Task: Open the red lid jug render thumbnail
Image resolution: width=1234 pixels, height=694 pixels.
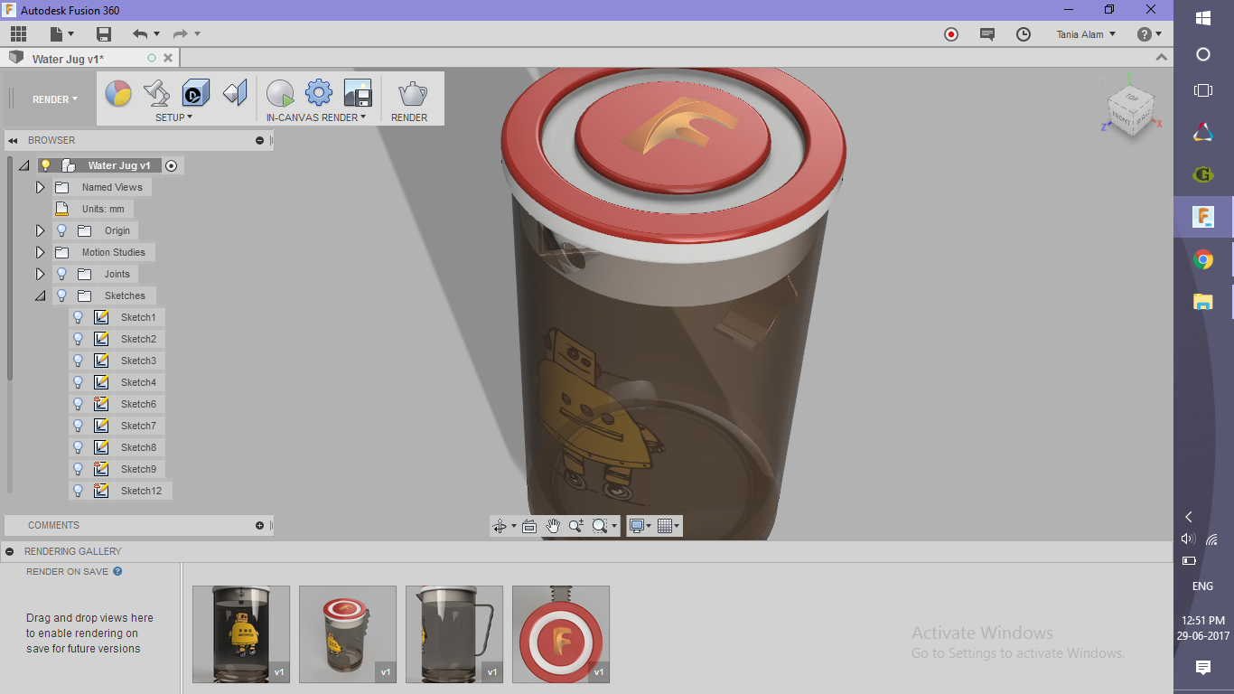Action: pos(348,634)
